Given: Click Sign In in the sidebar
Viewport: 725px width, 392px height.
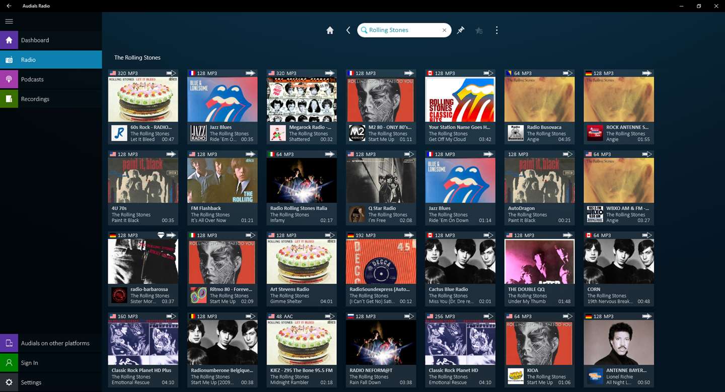Looking at the screenshot, I should 51,363.
